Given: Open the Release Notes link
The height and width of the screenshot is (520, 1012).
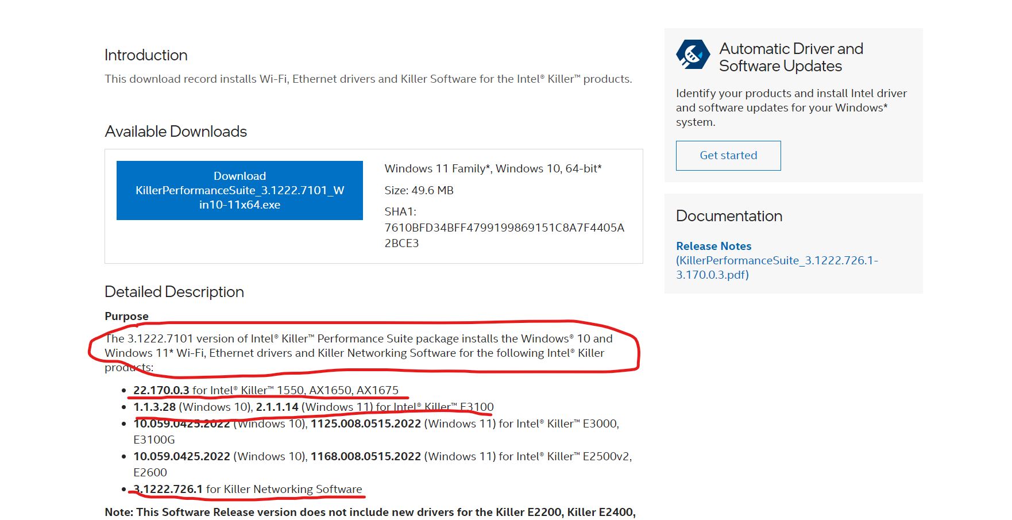Looking at the screenshot, I should click(713, 246).
